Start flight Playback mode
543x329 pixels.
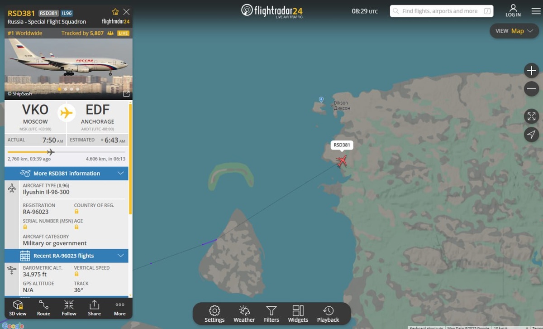tap(328, 314)
